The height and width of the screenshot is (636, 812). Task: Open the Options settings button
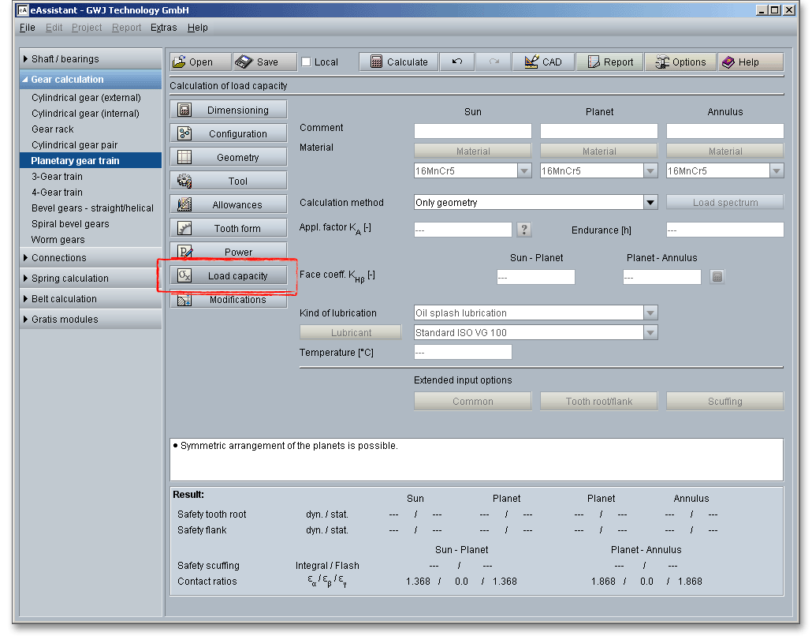[x=680, y=62]
